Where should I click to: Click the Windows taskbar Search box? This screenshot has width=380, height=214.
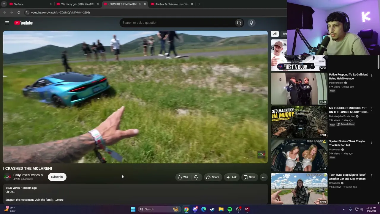pyautogui.click(x=159, y=209)
